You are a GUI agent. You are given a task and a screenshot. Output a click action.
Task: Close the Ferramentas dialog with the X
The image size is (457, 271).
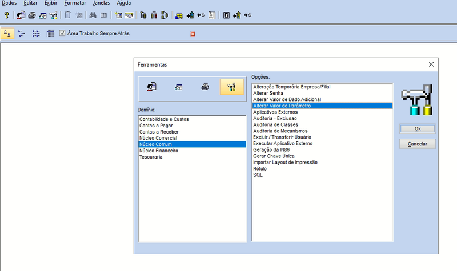click(431, 64)
